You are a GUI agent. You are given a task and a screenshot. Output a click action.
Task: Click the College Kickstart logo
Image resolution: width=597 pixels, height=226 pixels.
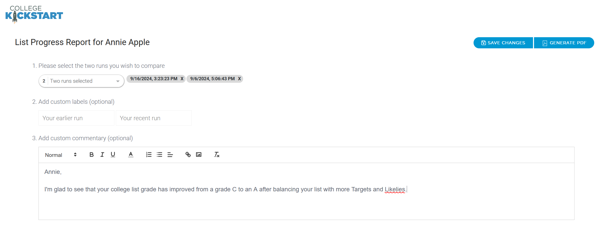tap(34, 14)
